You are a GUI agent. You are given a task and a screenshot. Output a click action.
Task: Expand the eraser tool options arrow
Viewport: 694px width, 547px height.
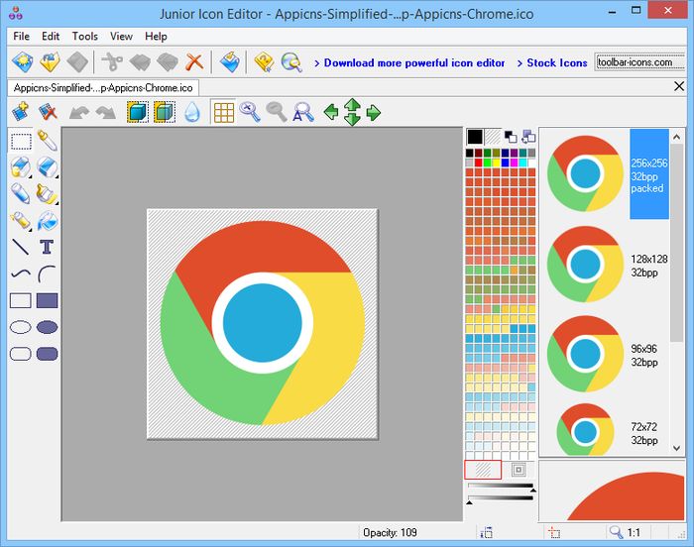[58, 176]
